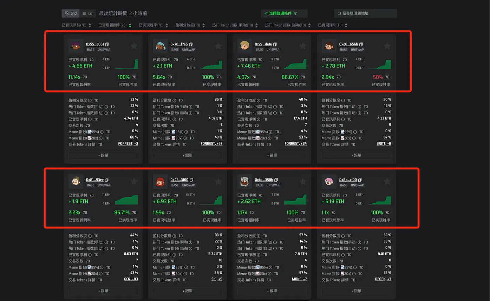Copy the 0x27...de1e wallet address
Image resolution: width=490 pixels, height=301 pixels.
click(275, 45)
